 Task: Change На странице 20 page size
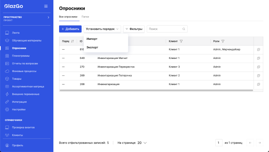tap(142, 143)
